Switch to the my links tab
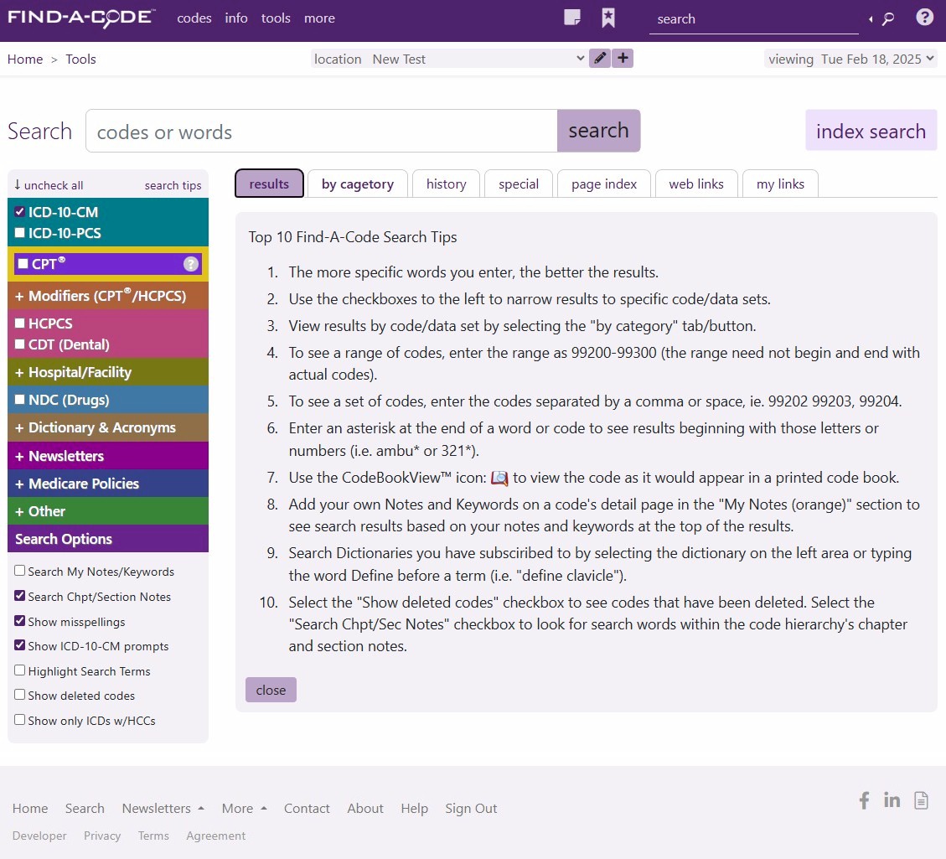This screenshot has height=859, width=946. [x=780, y=184]
